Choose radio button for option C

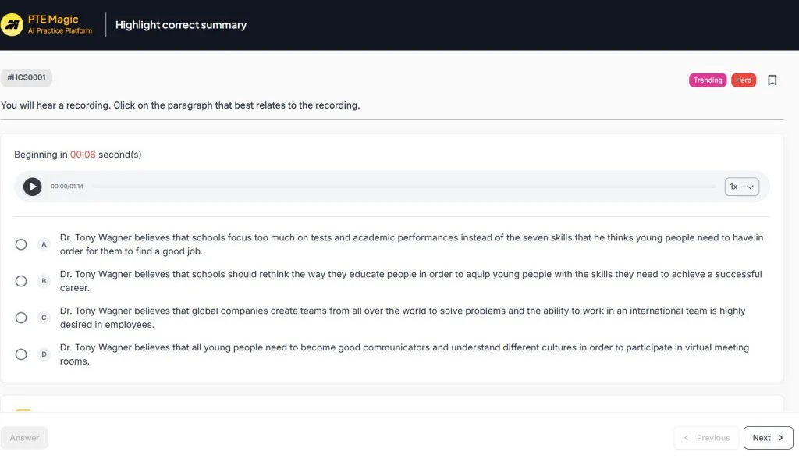pyautogui.click(x=21, y=318)
